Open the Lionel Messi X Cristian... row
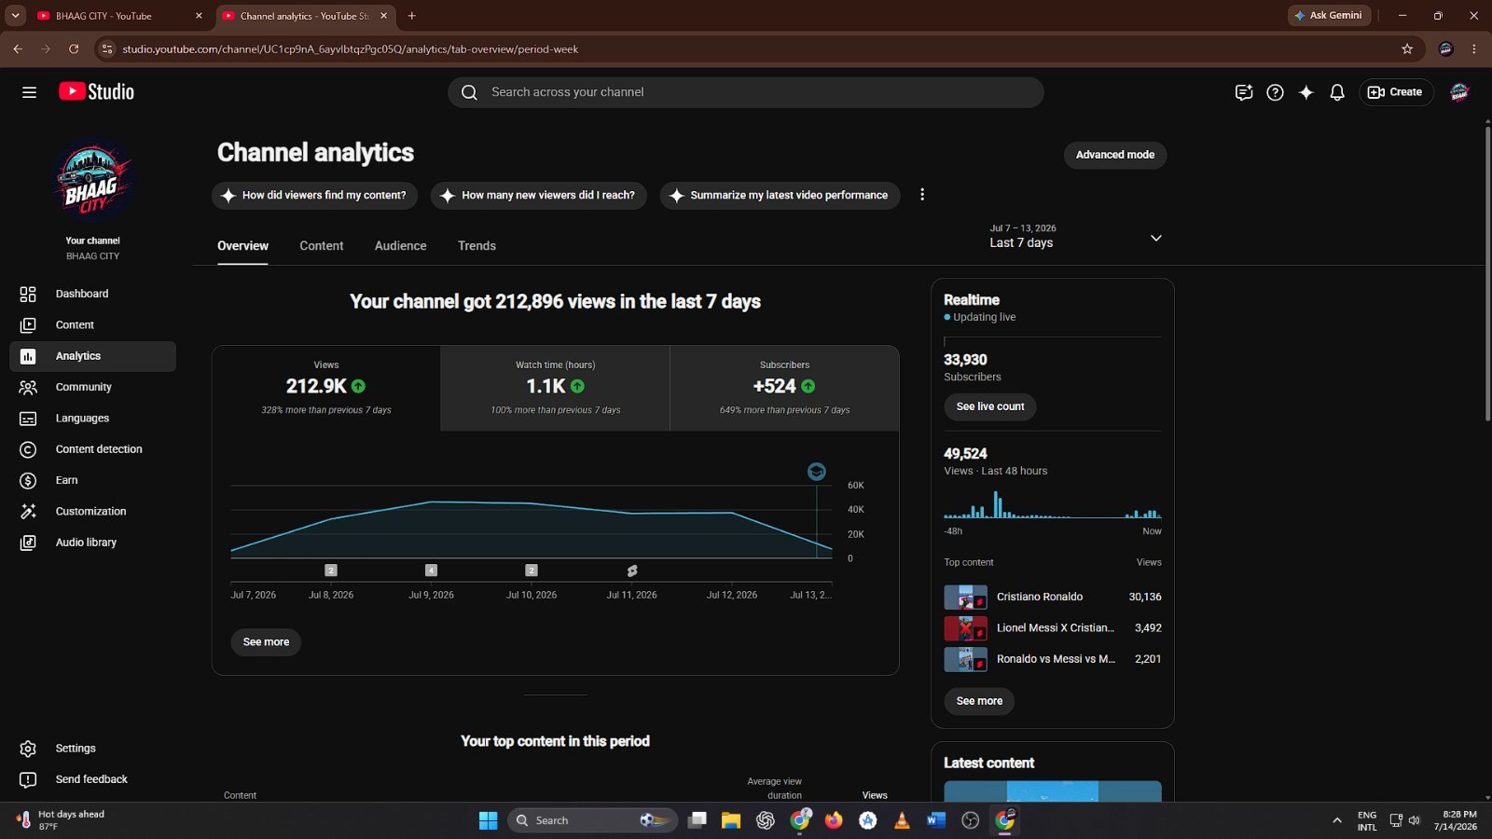 point(1052,628)
